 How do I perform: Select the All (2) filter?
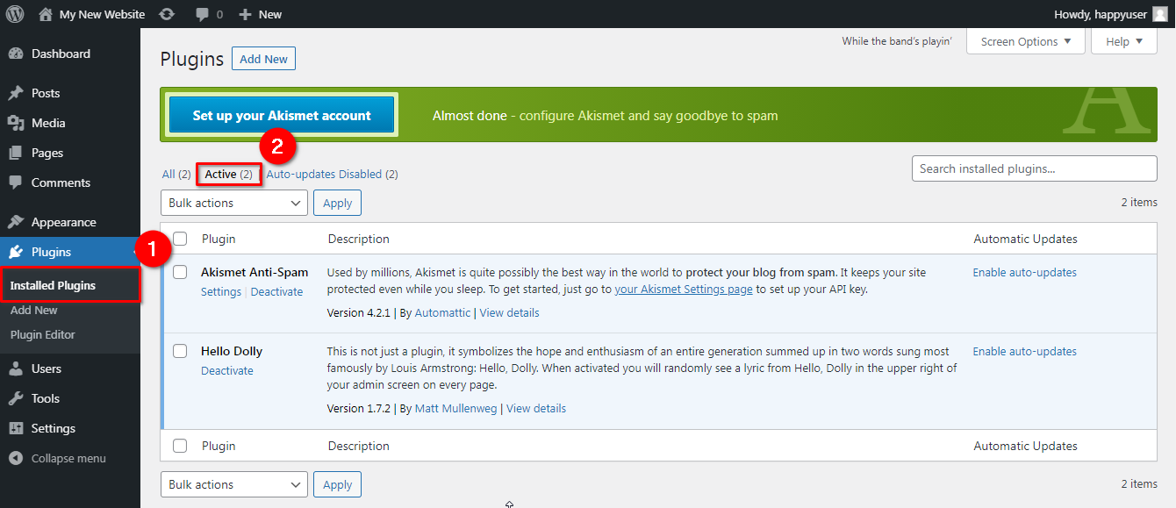coord(176,175)
